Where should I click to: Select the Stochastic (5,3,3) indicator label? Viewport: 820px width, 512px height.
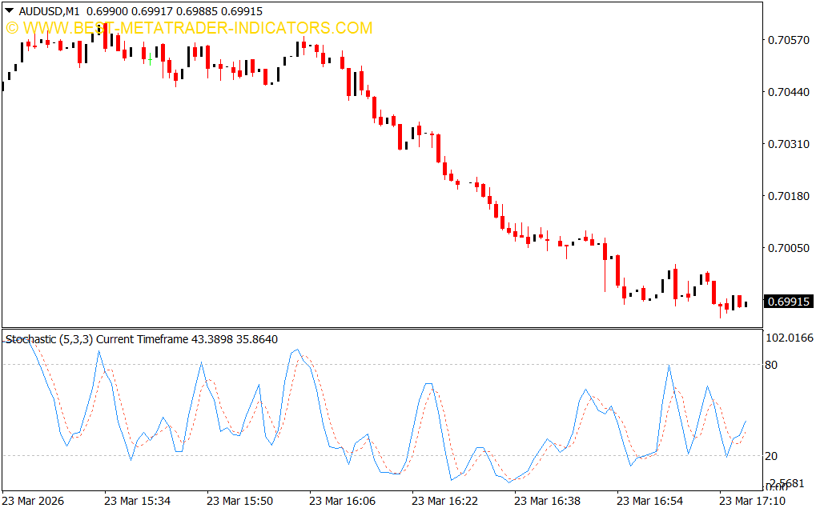(x=50, y=339)
